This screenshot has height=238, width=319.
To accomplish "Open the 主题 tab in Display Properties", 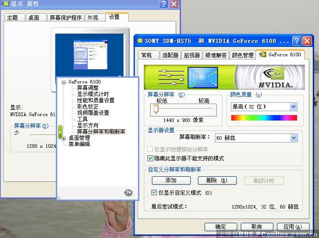I will (x=14, y=18).
